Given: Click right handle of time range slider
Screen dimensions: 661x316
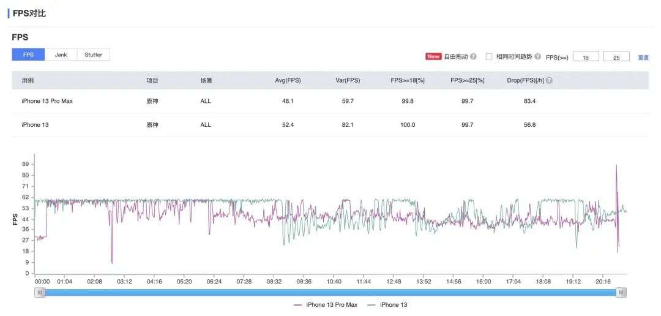Looking at the screenshot, I should click(x=621, y=293).
